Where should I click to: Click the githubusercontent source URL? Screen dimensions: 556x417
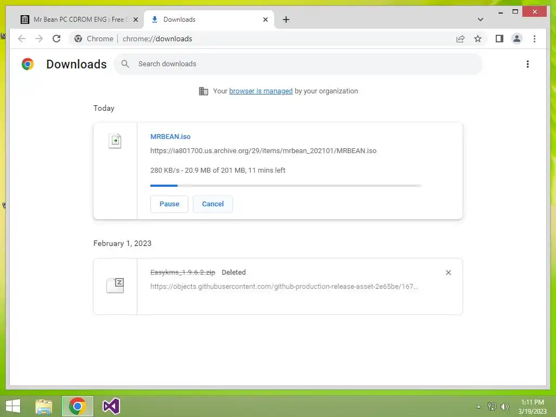coord(284,287)
